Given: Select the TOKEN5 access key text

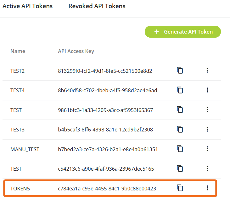Looking at the screenshot, I should point(107,189).
